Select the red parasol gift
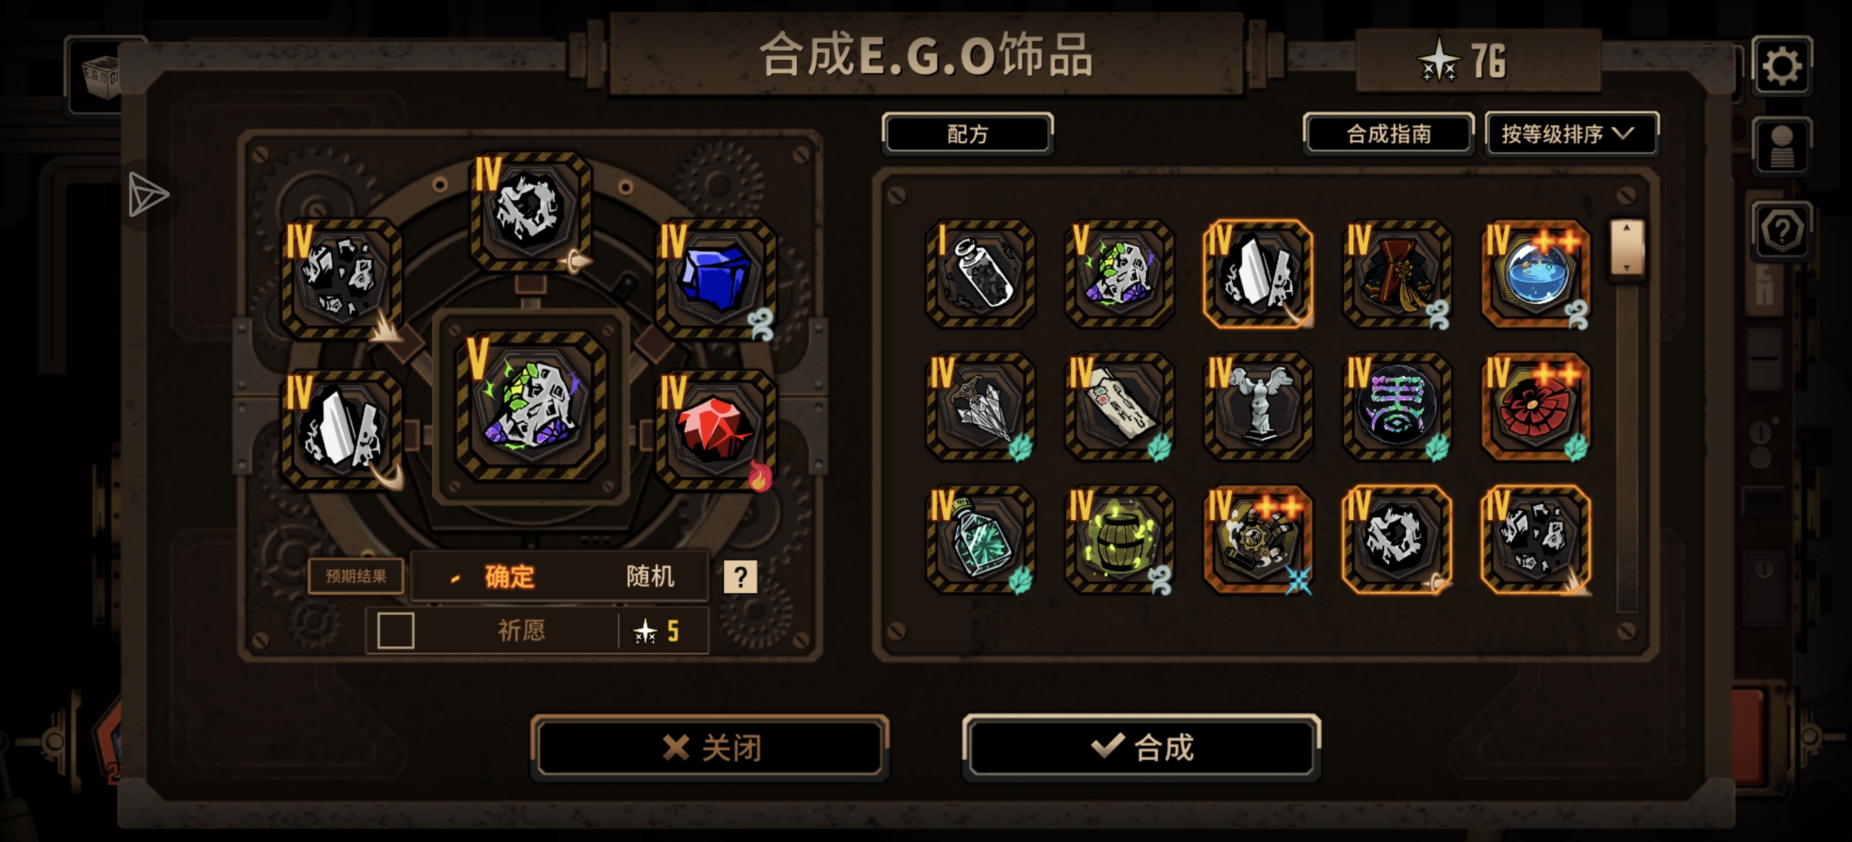The width and height of the screenshot is (1852, 842). (x=1536, y=406)
